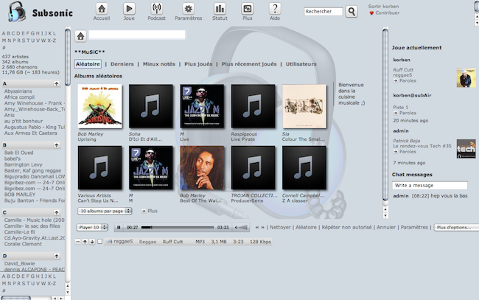
Task: Switch to the Utilisateurs tab
Action: pos(301,64)
